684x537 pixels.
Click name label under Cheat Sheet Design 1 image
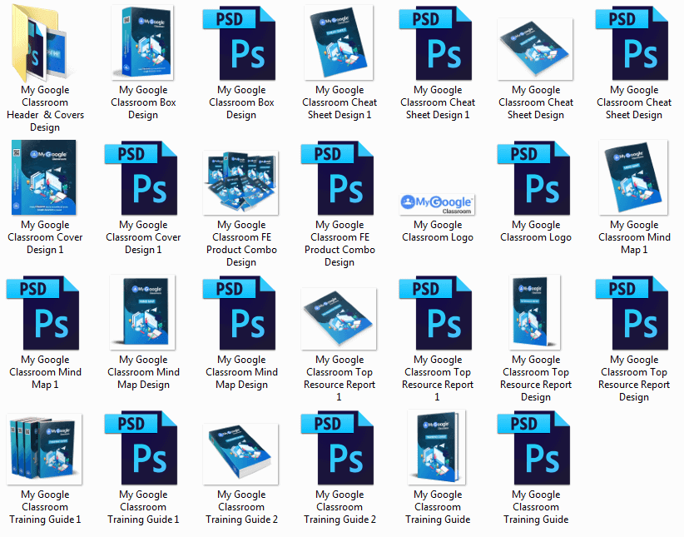(x=340, y=102)
